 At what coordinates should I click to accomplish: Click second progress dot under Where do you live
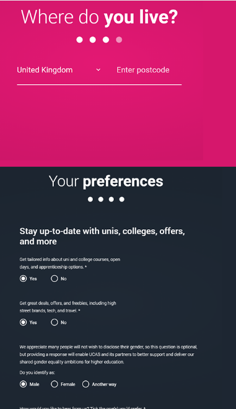tap(92, 40)
